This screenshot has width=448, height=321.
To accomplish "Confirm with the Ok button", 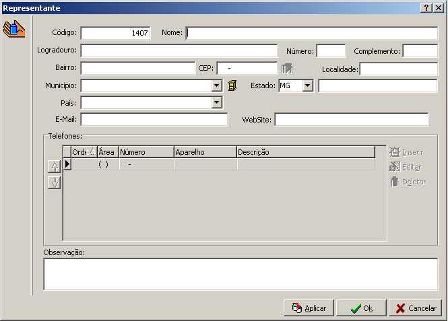I will click(x=362, y=308).
